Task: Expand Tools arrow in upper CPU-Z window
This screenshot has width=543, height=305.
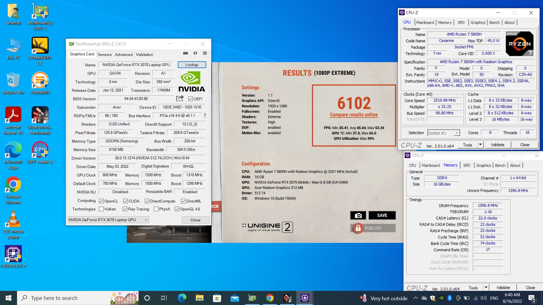Action: tap(480, 145)
